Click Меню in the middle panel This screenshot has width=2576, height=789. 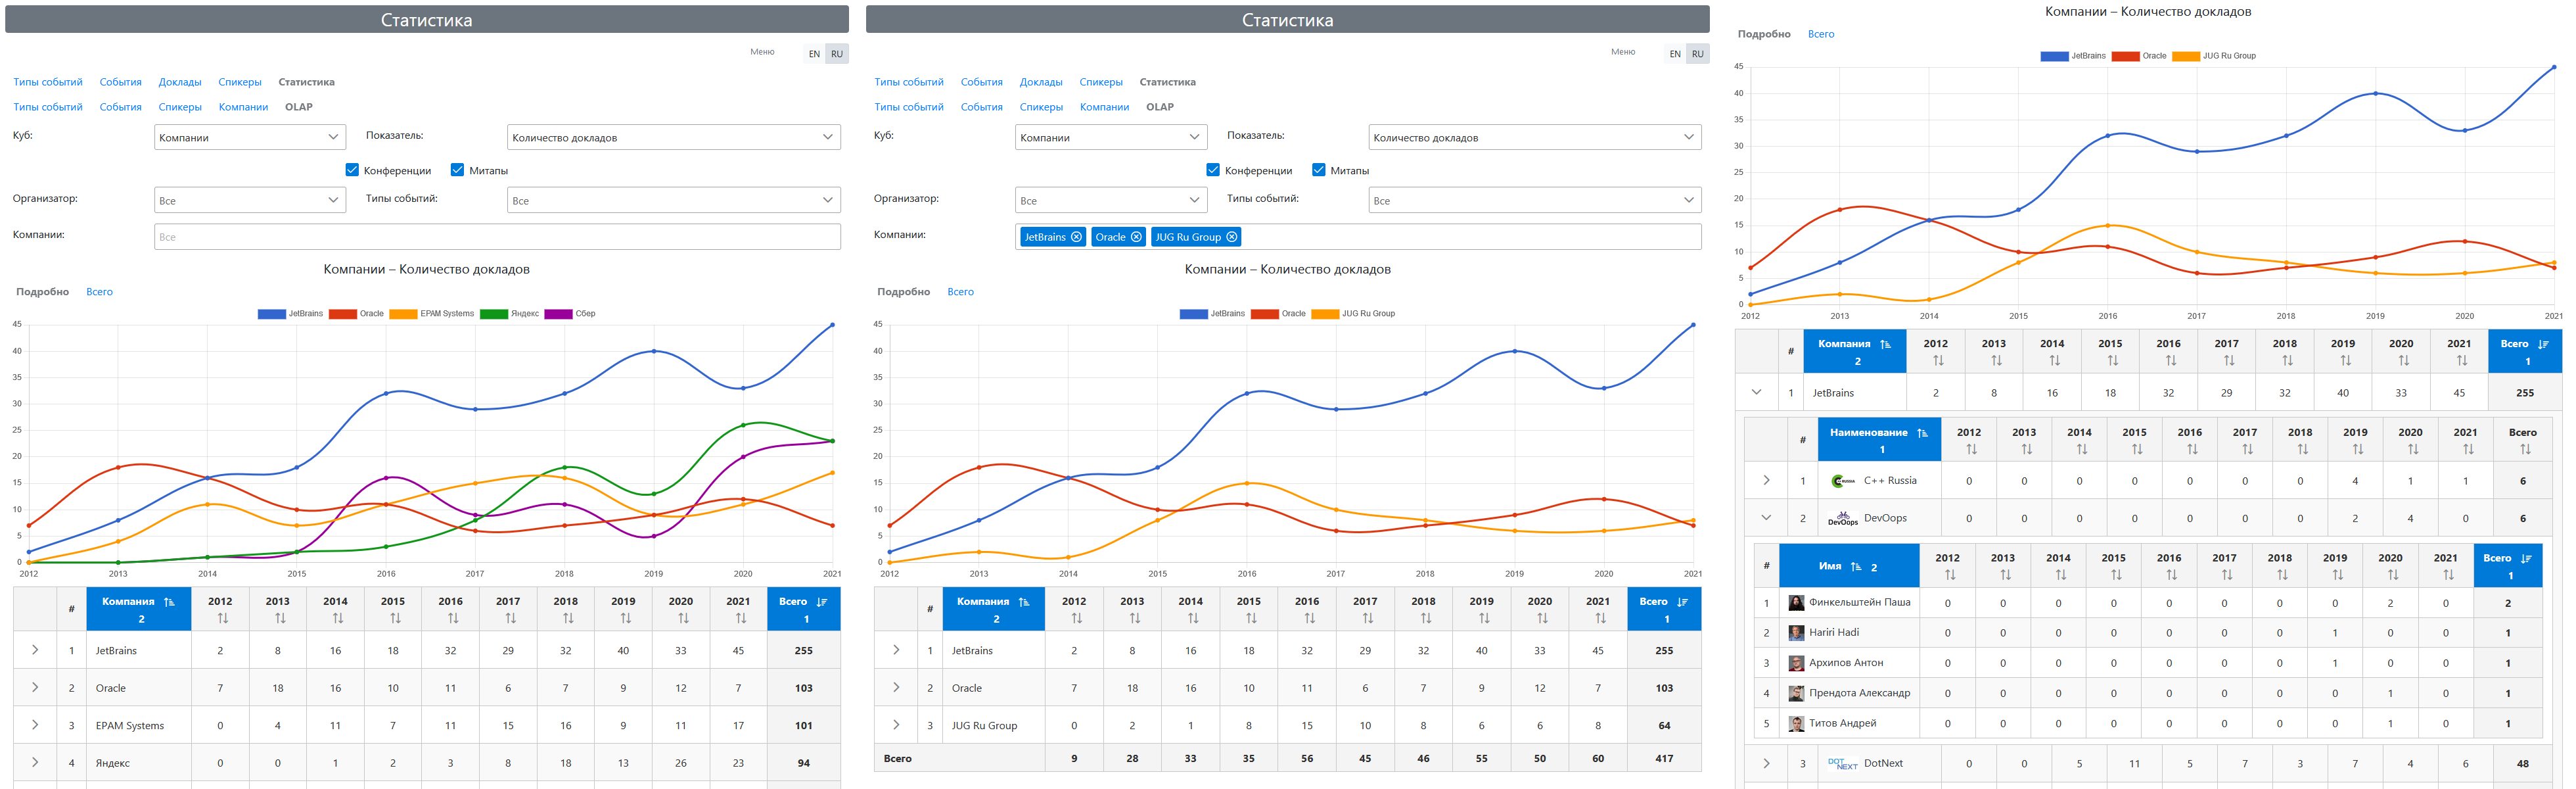1623,52
